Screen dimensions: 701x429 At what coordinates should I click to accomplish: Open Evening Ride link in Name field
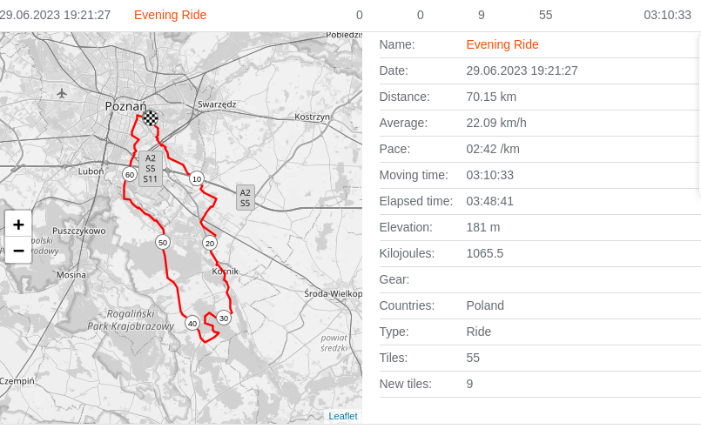tap(502, 44)
